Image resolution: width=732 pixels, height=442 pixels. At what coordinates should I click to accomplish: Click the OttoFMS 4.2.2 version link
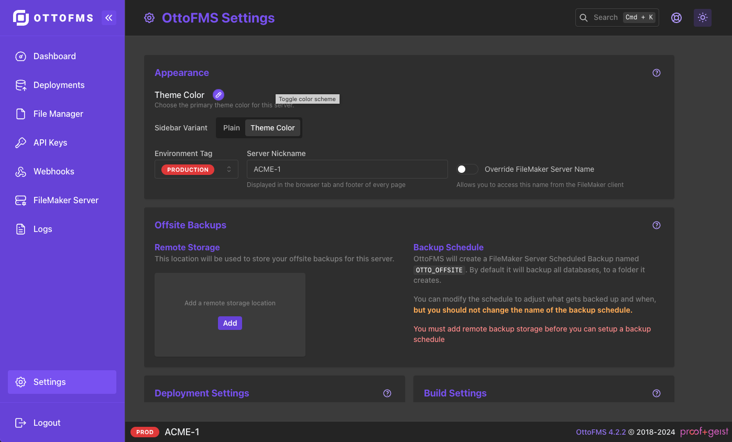(x=600, y=432)
